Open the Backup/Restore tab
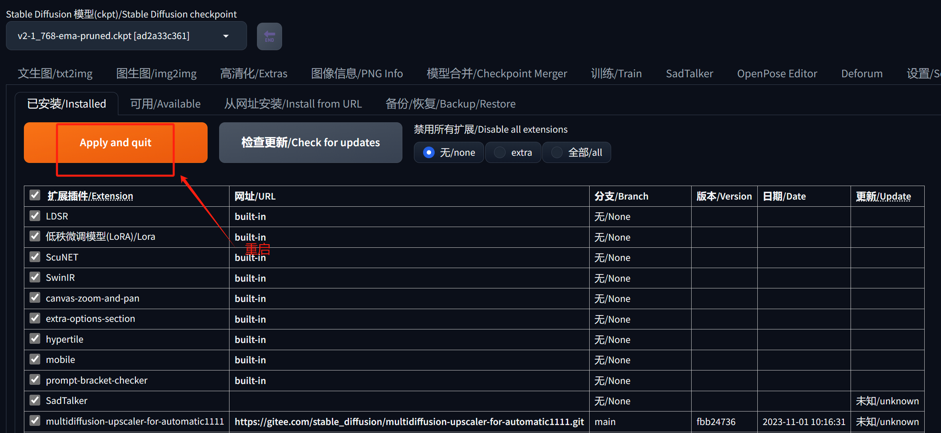Viewport: 941px width, 433px height. click(x=450, y=104)
